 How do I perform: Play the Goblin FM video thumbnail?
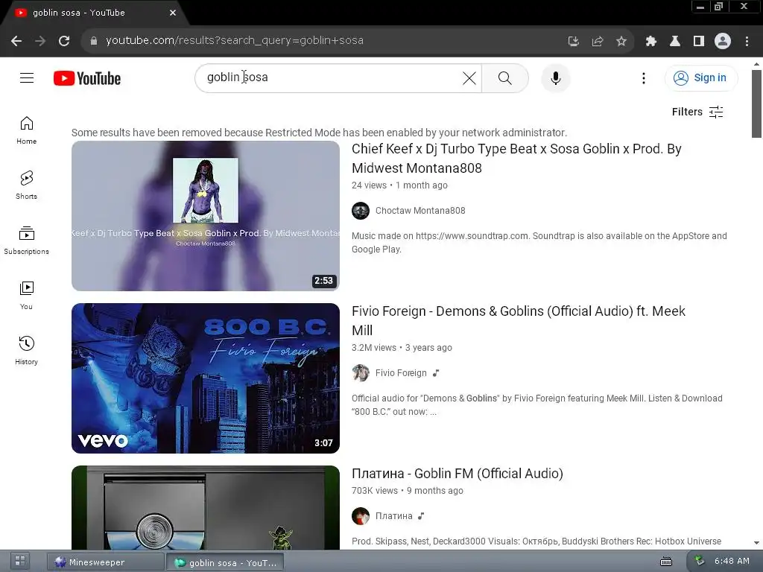(206, 508)
